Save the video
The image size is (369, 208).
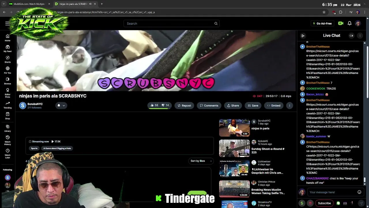[253, 105]
